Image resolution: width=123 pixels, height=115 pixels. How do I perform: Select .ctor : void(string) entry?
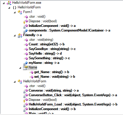(x=41, y=40)
